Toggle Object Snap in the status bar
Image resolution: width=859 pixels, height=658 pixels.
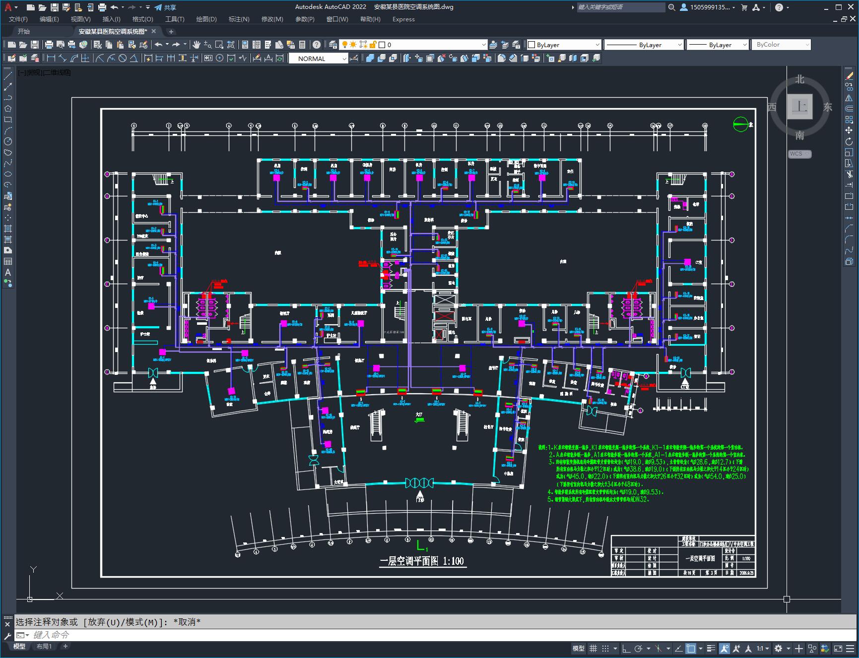click(691, 648)
